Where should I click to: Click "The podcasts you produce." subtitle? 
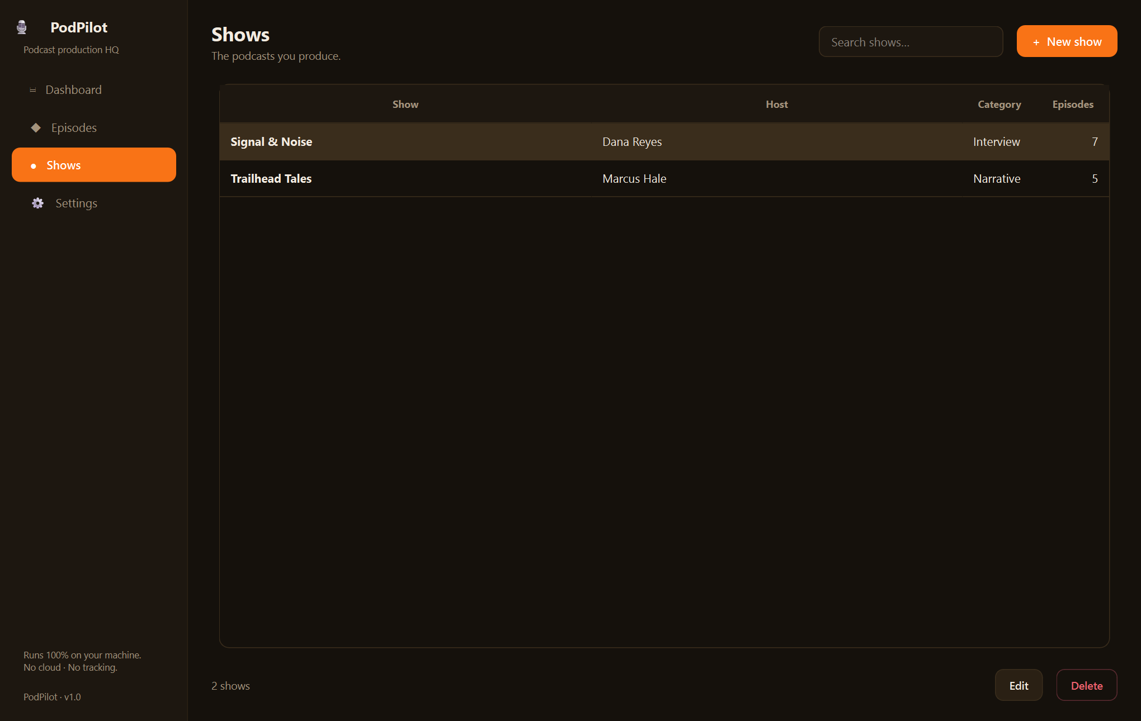(276, 56)
